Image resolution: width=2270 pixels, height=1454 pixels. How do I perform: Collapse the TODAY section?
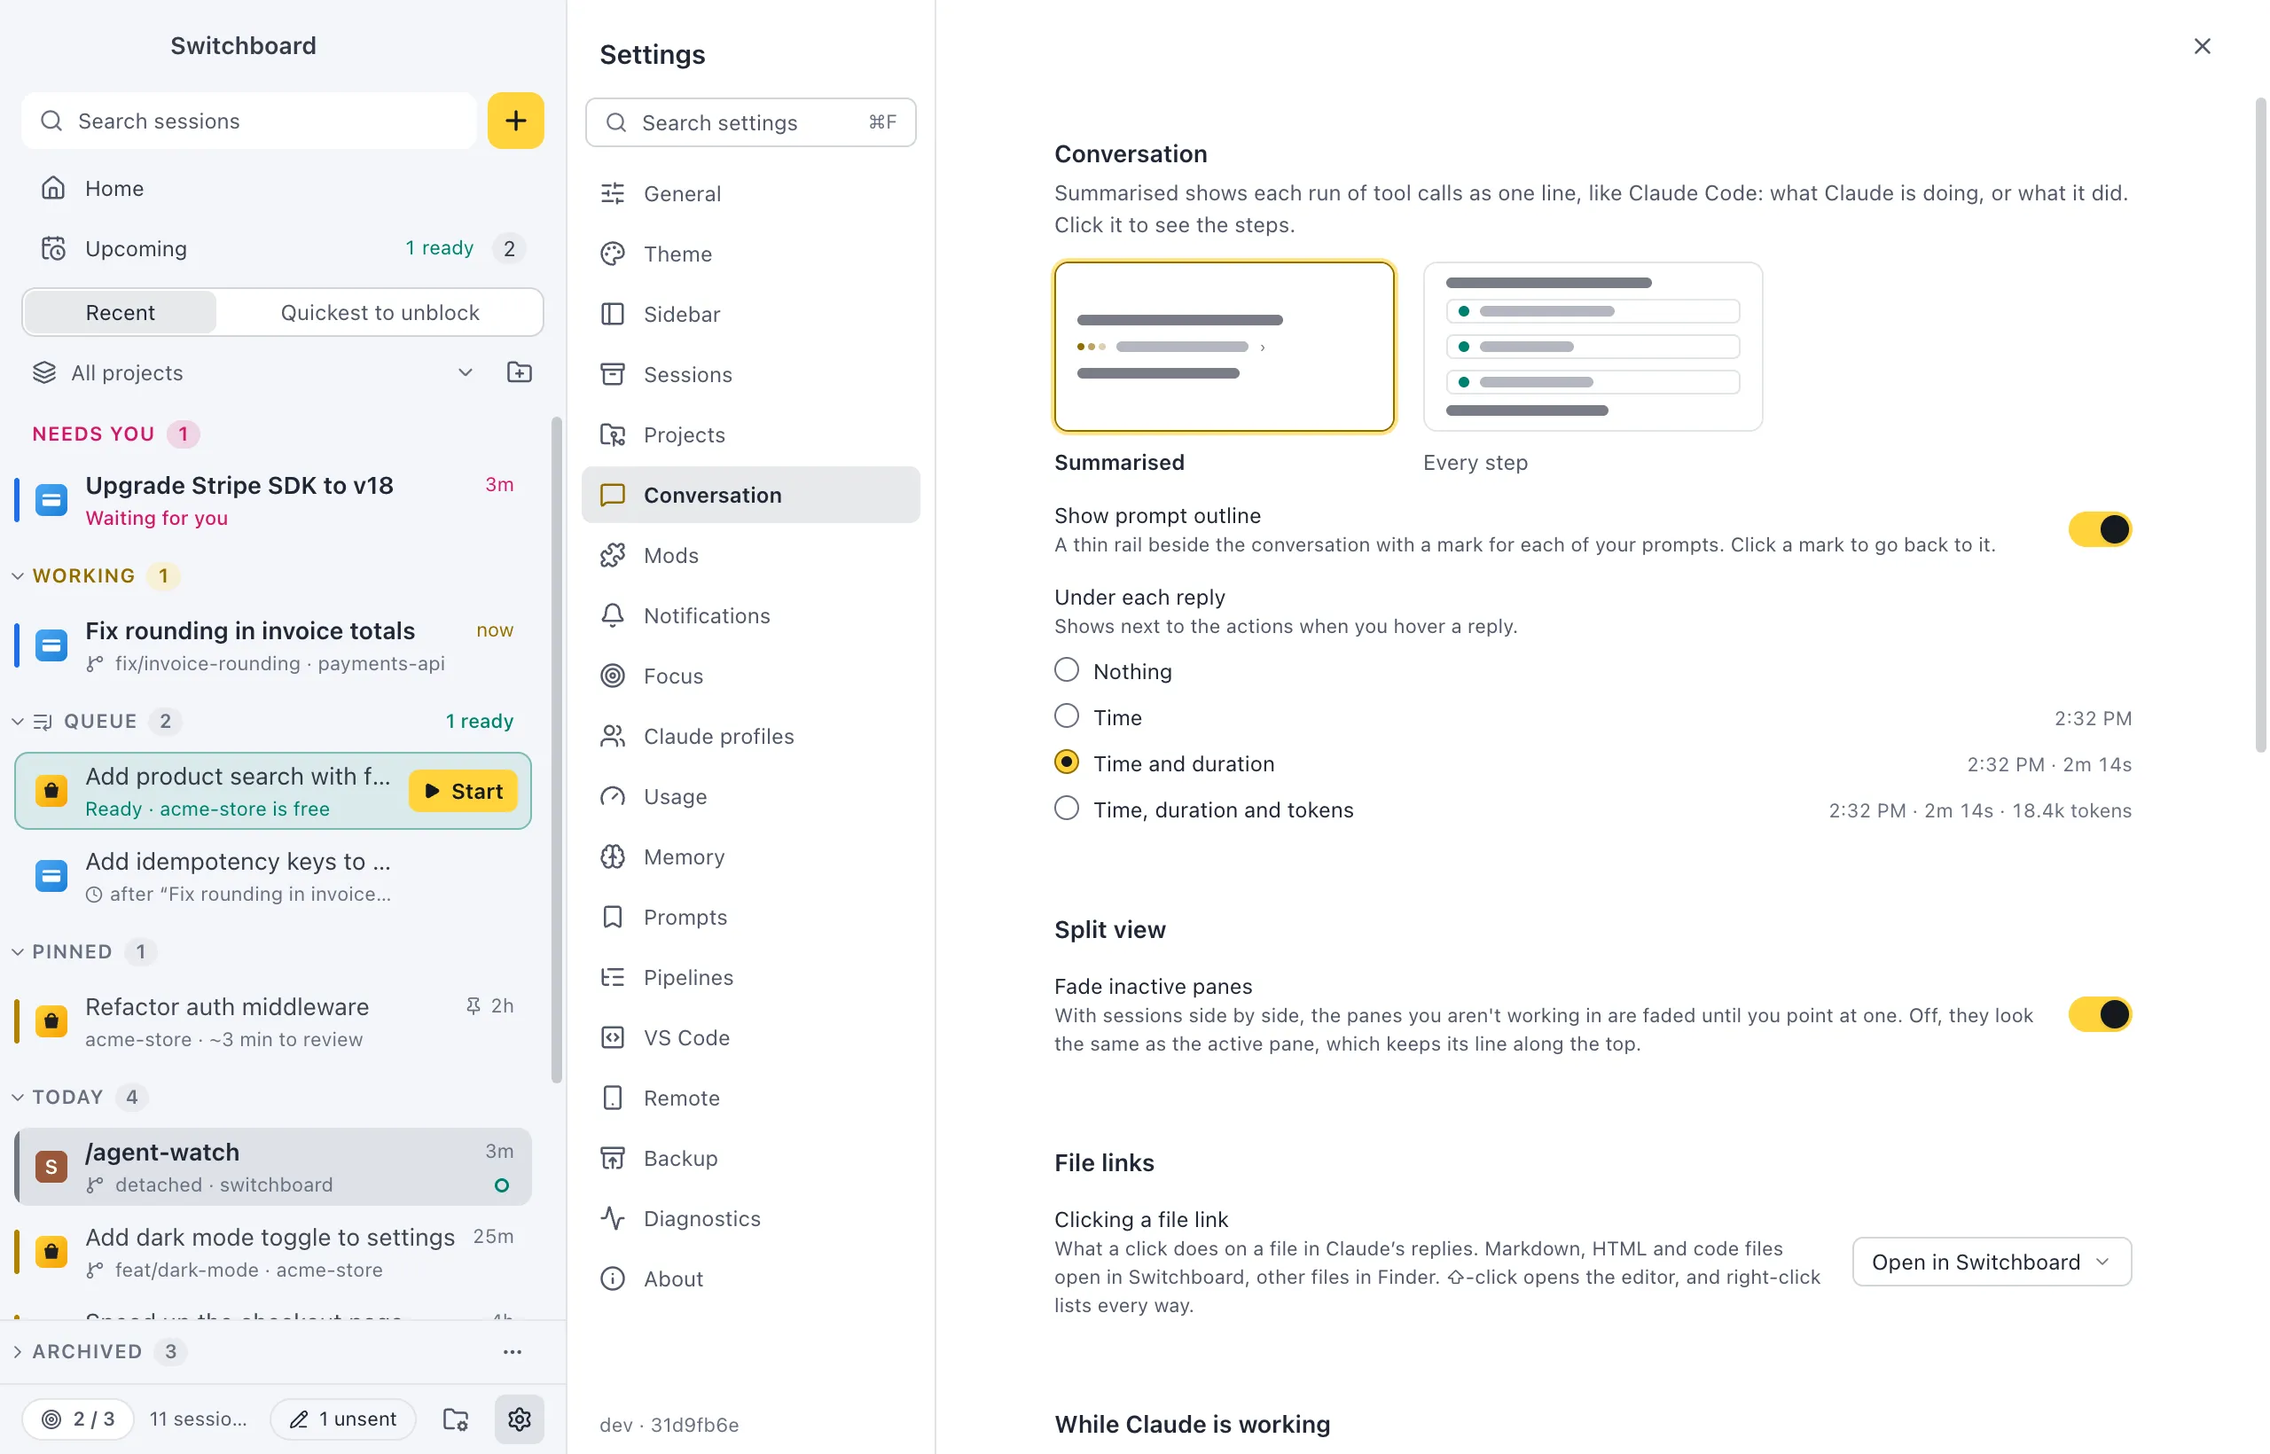tap(18, 1097)
